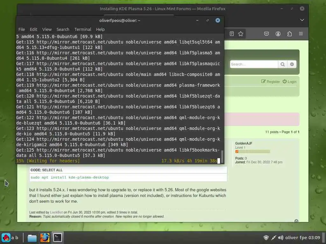Open the Search menu in terminal
The image size is (326, 244).
click(x=63, y=30)
